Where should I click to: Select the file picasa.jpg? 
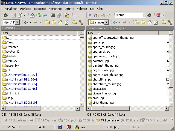pos(97,89)
